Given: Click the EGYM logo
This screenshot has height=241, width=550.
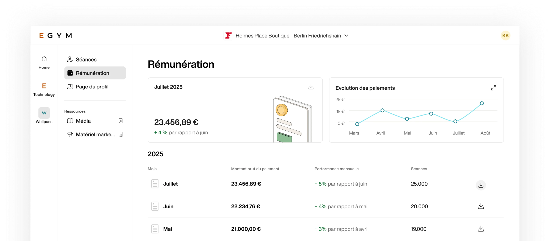Looking at the screenshot, I should pyautogui.click(x=56, y=36).
